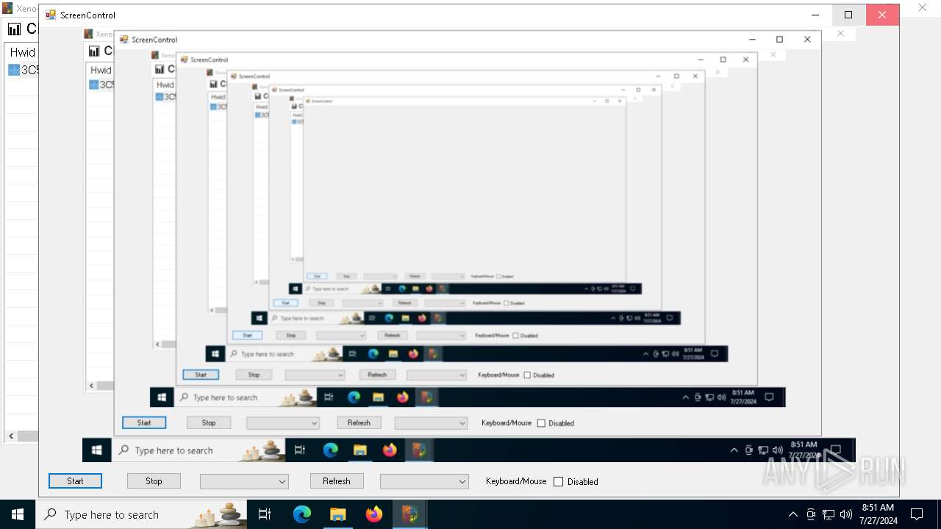The width and height of the screenshot is (941, 529).
Task: Open Task View on real taskbar
Action: [x=265, y=514]
